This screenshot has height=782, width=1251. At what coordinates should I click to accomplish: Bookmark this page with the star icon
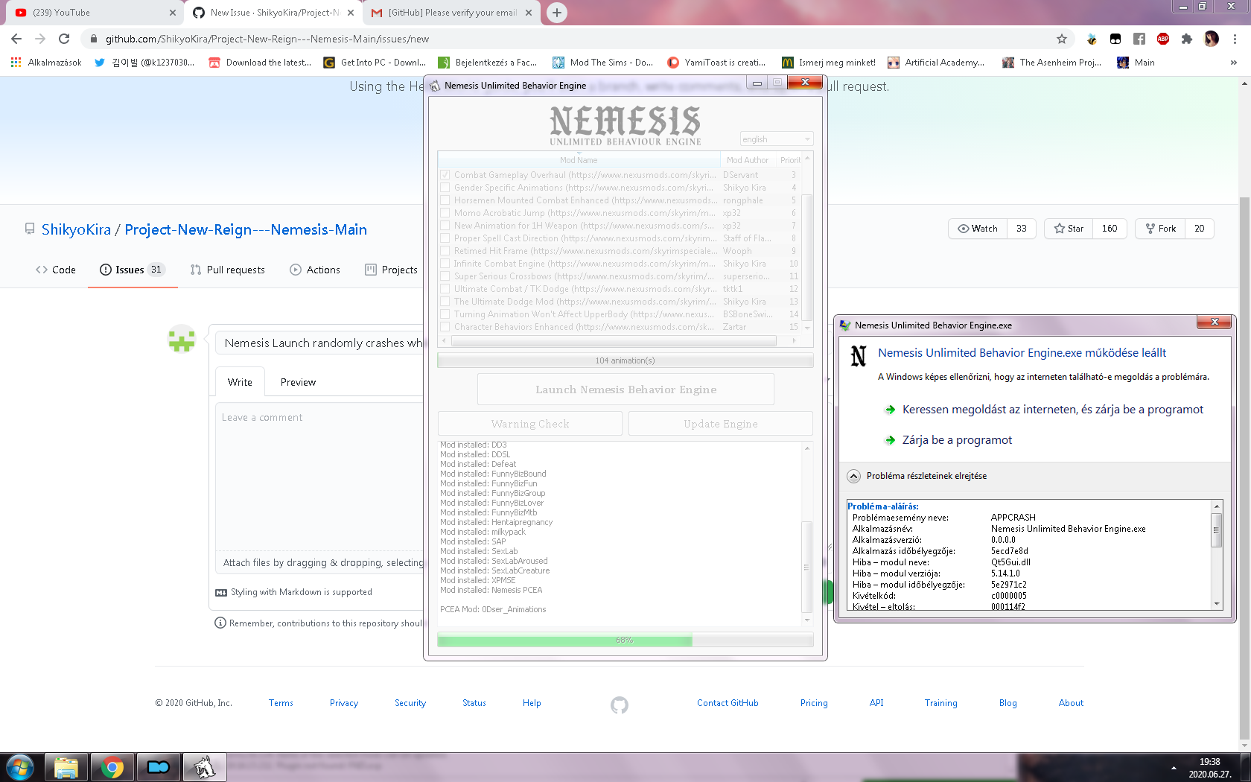[1062, 39]
